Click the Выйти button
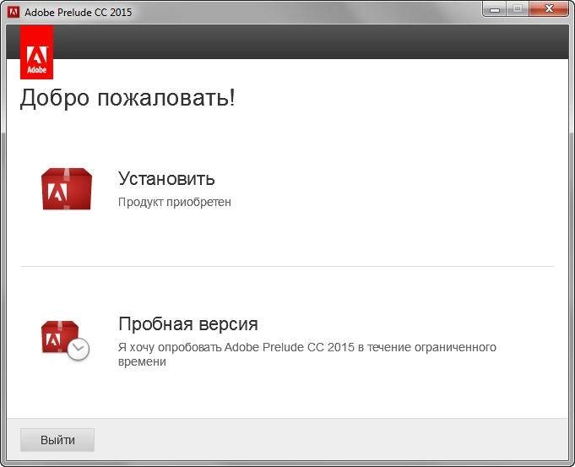The height and width of the screenshot is (467, 575). click(57, 440)
